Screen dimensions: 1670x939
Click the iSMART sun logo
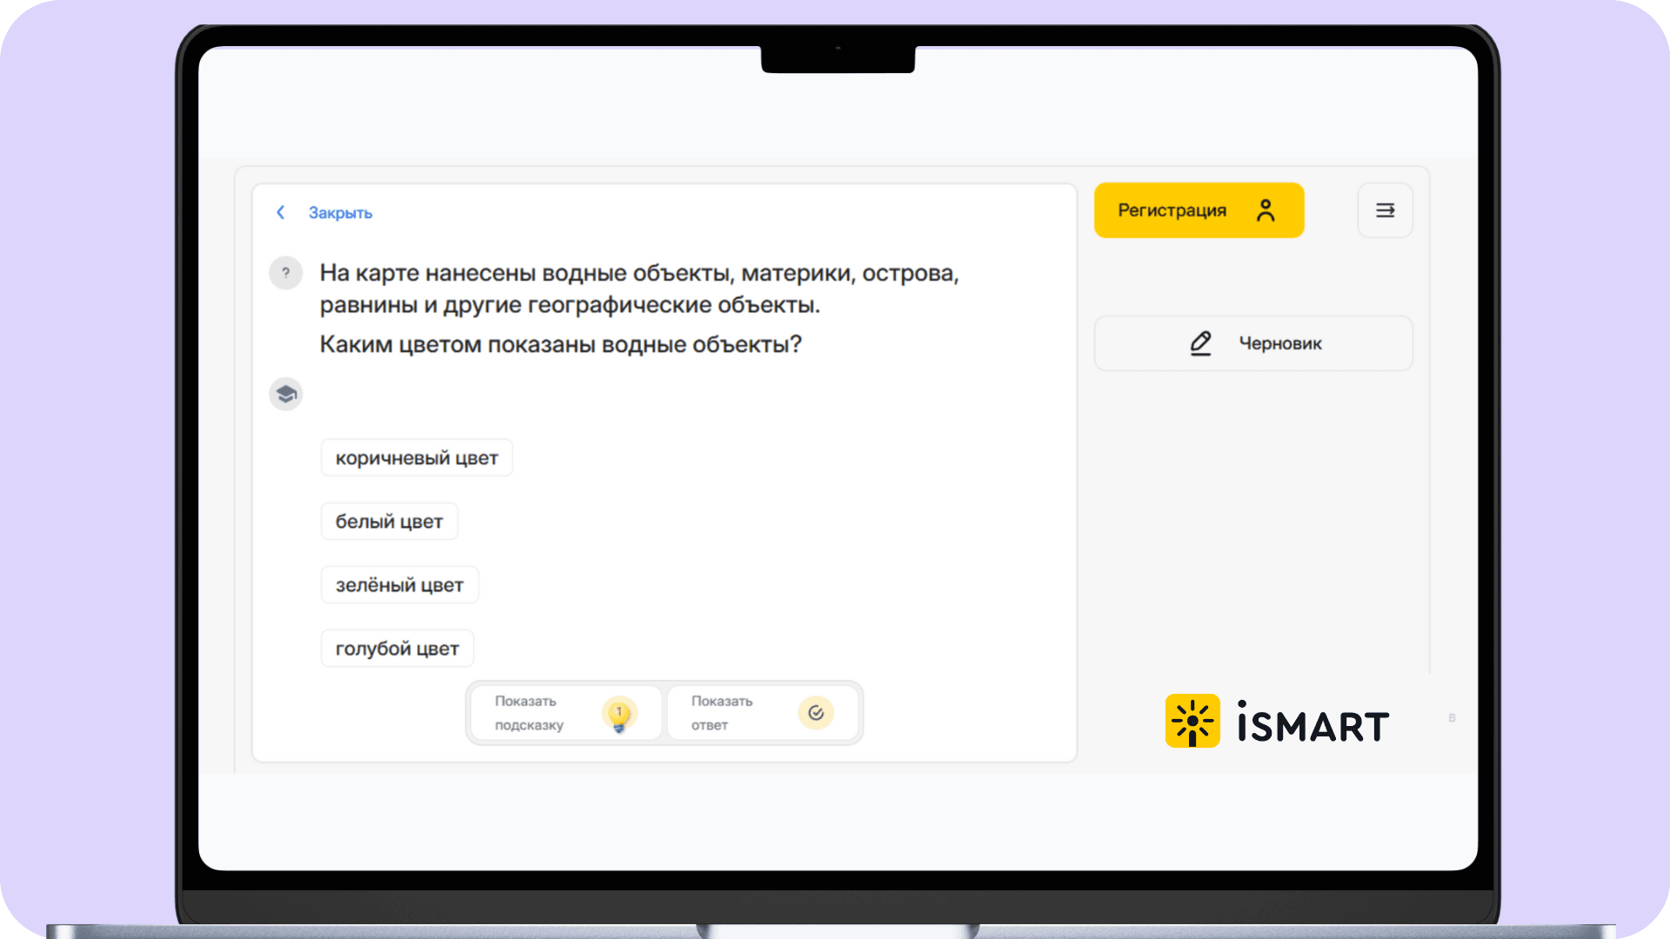click(1192, 721)
